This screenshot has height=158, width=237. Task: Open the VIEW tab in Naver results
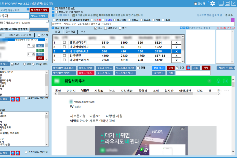point(85,90)
